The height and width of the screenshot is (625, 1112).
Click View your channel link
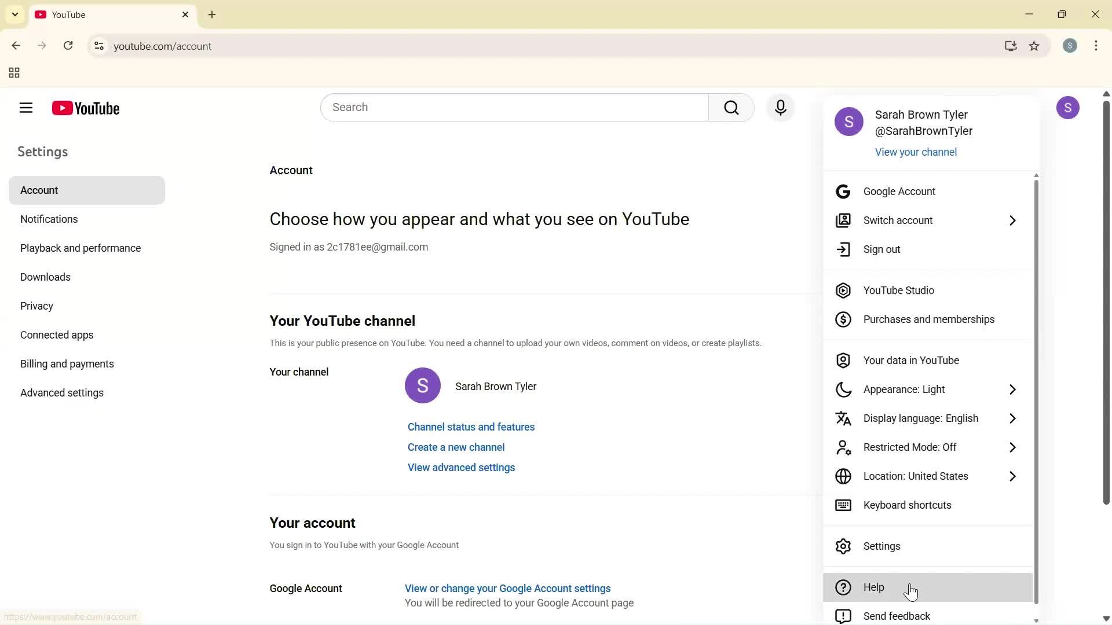(916, 152)
